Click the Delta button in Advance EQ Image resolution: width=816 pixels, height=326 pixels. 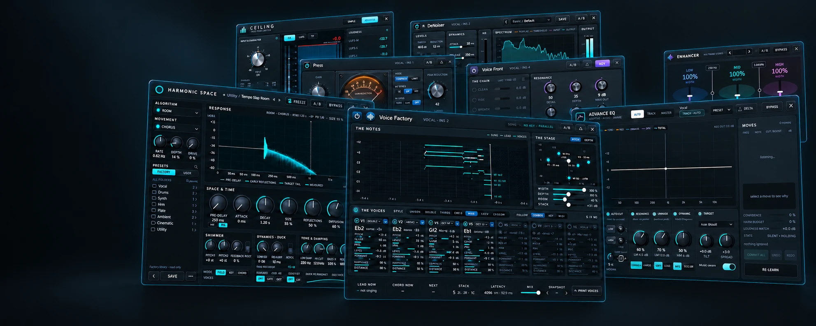[746, 109]
